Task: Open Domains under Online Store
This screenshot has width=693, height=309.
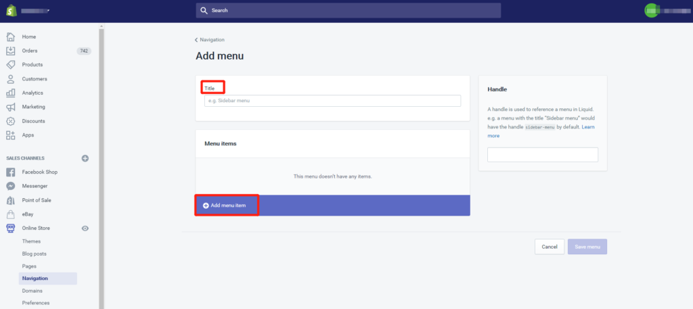Action: coord(32,291)
